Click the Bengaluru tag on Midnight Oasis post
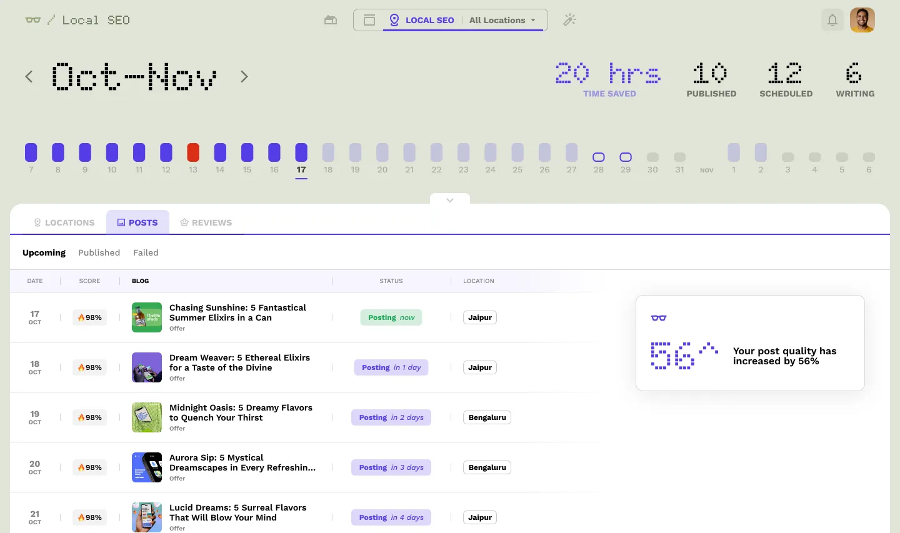The height and width of the screenshot is (533, 900). point(487,417)
